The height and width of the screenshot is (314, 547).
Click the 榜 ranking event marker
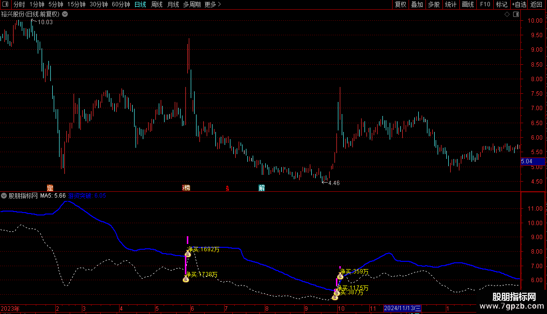tap(186, 188)
